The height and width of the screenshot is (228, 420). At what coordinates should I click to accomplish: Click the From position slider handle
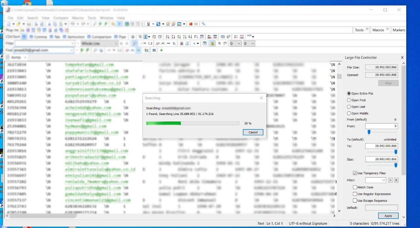tap(369, 132)
